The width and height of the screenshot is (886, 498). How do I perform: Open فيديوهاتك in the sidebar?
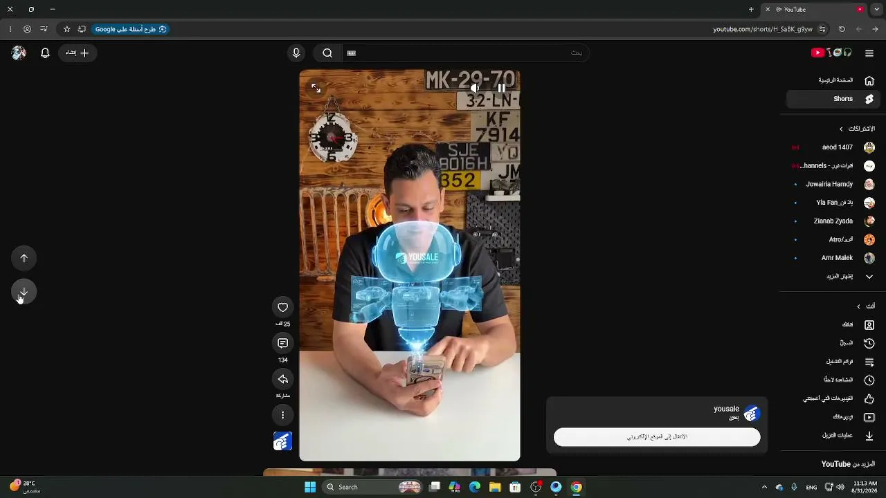point(833,417)
